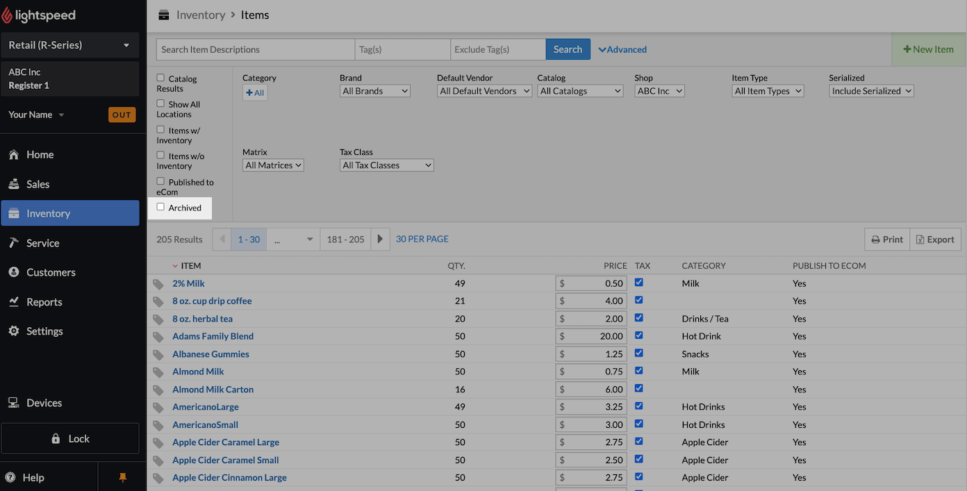Open Customers in the sidebar
This screenshot has height=491, width=967.
[69, 272]
